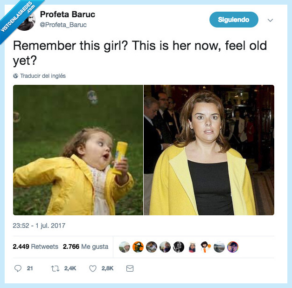The width and height of the screenshot is (292, 288).
Task: Click the 23:52 - 1 jul. 2017 timestamp
Action: click(39, 226)
